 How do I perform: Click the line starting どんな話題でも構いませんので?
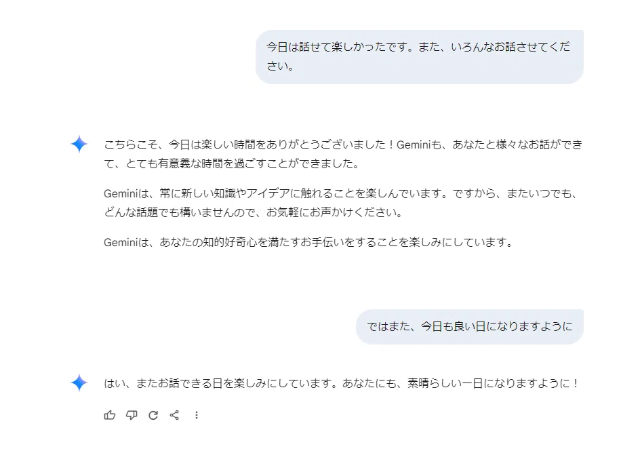tap(254, 212)
